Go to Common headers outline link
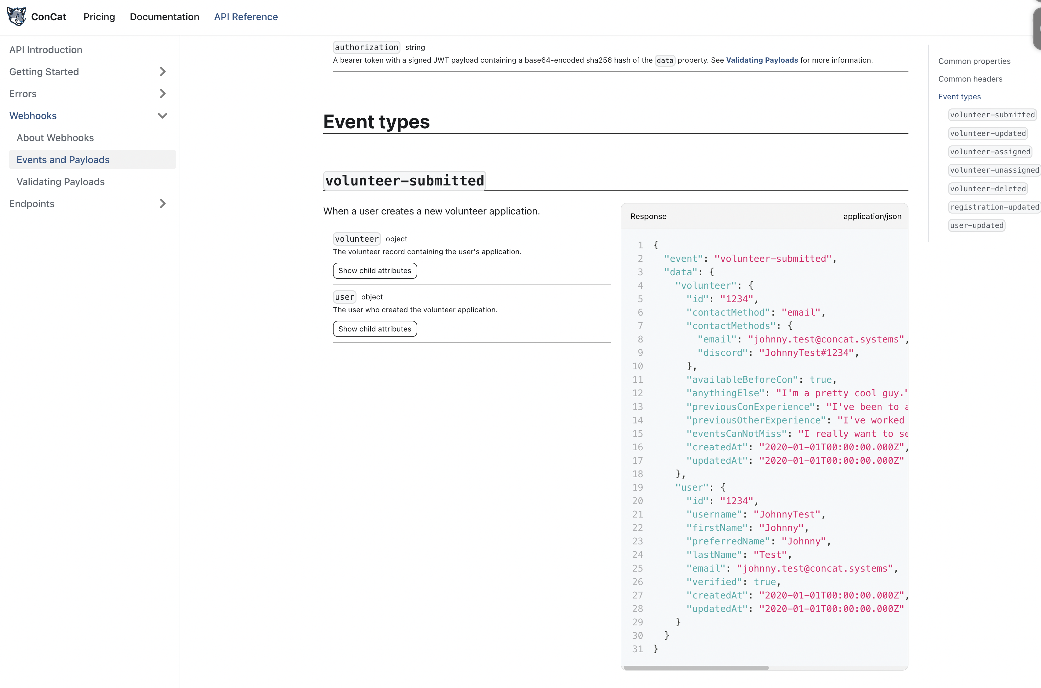This screenshot has width=1041, height=688. (x=970, y=79)
